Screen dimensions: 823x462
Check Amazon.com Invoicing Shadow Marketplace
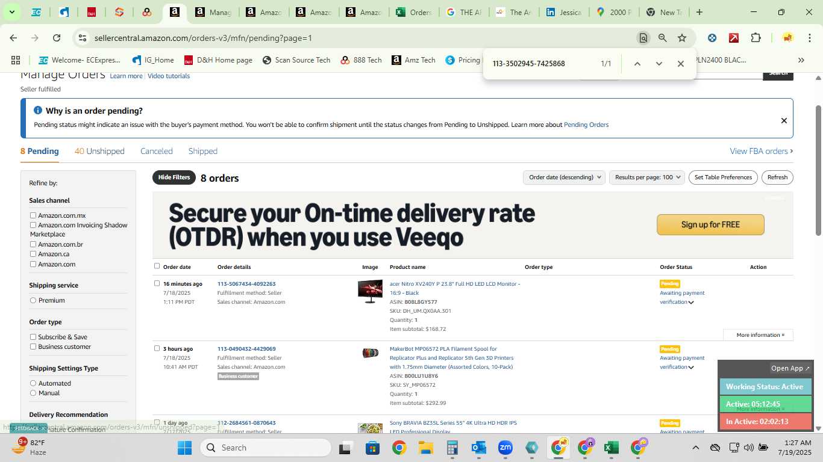33,225
